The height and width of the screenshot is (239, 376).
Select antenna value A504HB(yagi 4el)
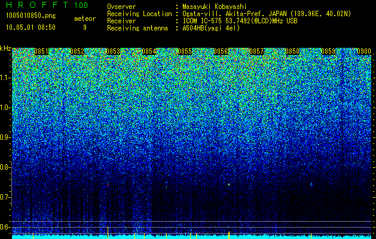point(211,28)
